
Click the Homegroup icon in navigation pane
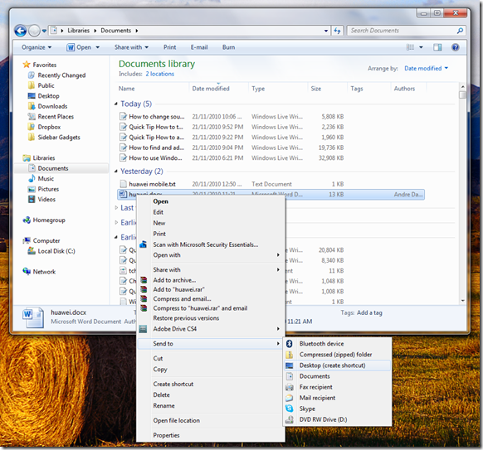tap(27, 220)
